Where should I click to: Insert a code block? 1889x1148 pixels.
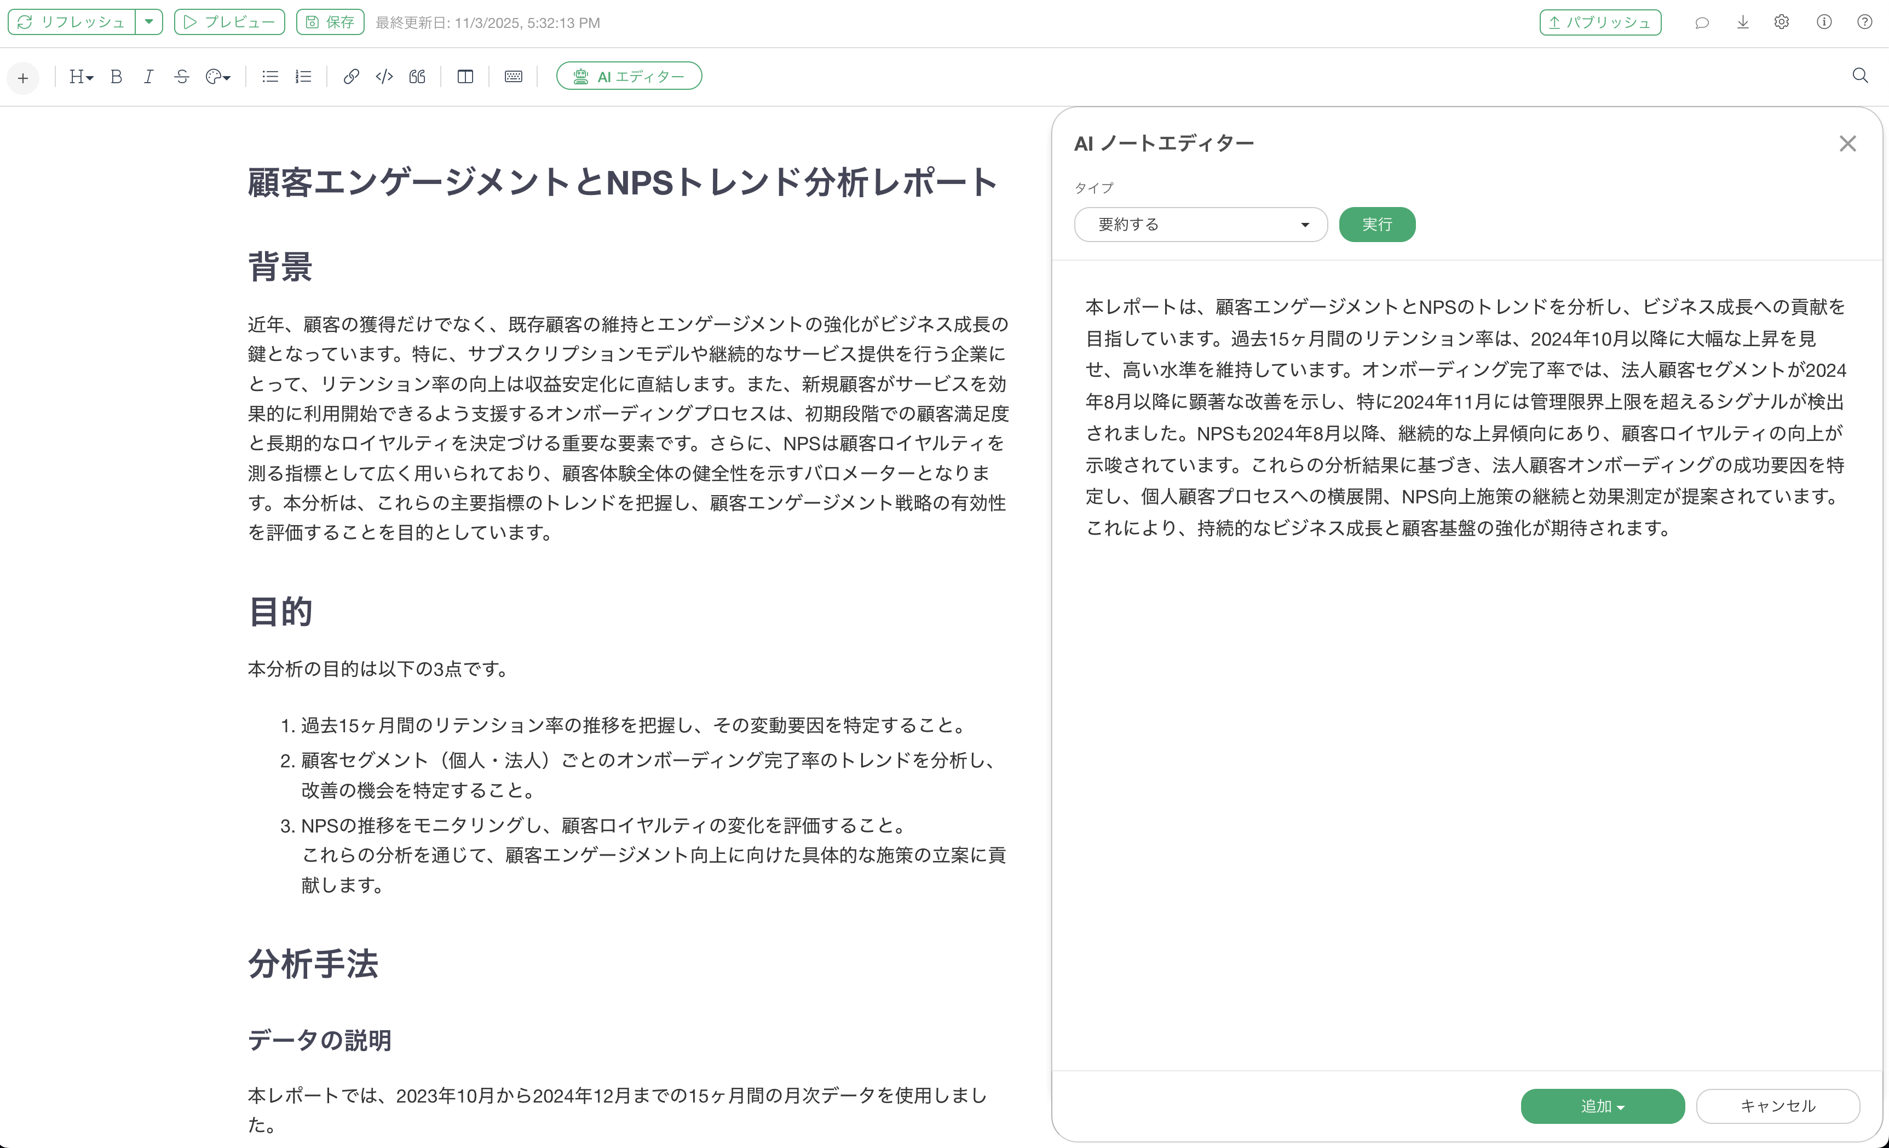[384, 77]
